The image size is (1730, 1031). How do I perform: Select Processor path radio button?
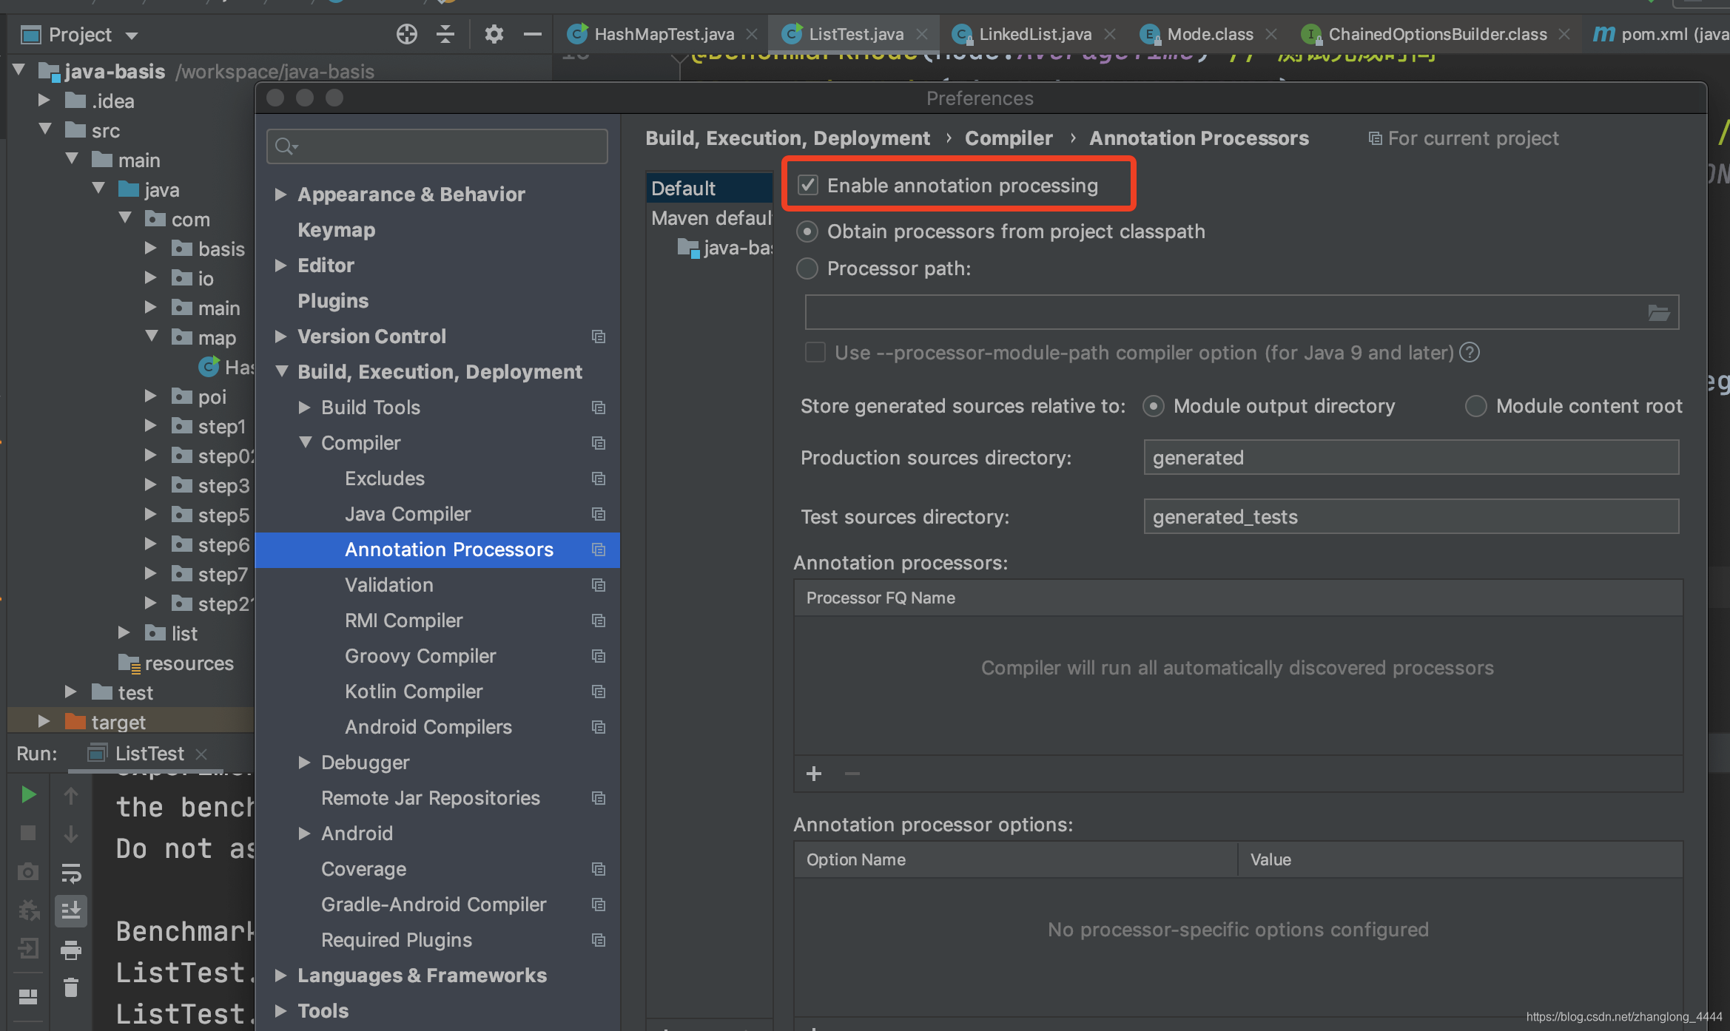point(808,268)
